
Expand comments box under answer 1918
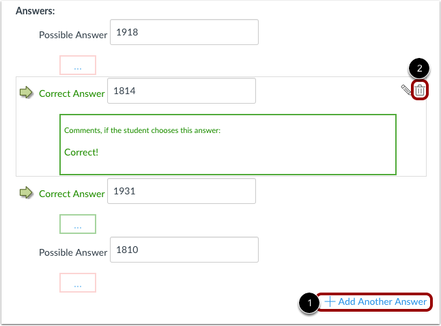(x=78, y=65)
